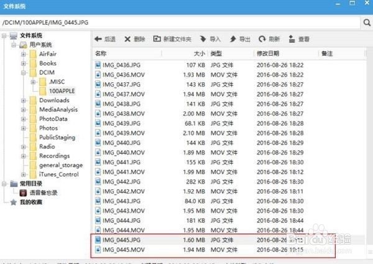The width and height of the screenshot is (373, 264).
Task: Collapse the 文件系统 root node
Action: pyautogui.click(x=4, y=35)
